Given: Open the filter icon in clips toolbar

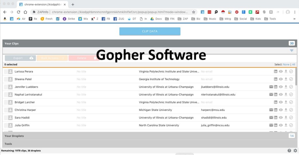Looking at the screenshot, I should 291,51.
